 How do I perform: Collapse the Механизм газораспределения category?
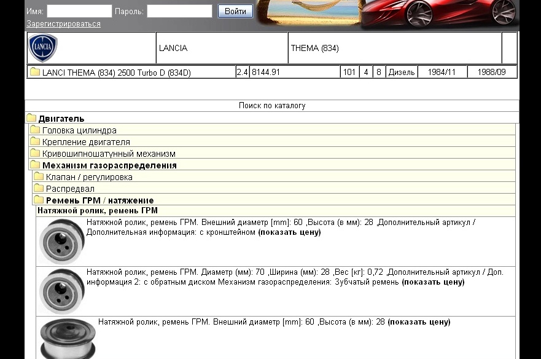tap(109, 165)
